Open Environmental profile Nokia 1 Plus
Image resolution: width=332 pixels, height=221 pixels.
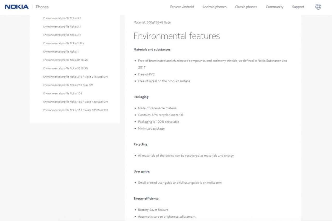click(x=64, y=43)
